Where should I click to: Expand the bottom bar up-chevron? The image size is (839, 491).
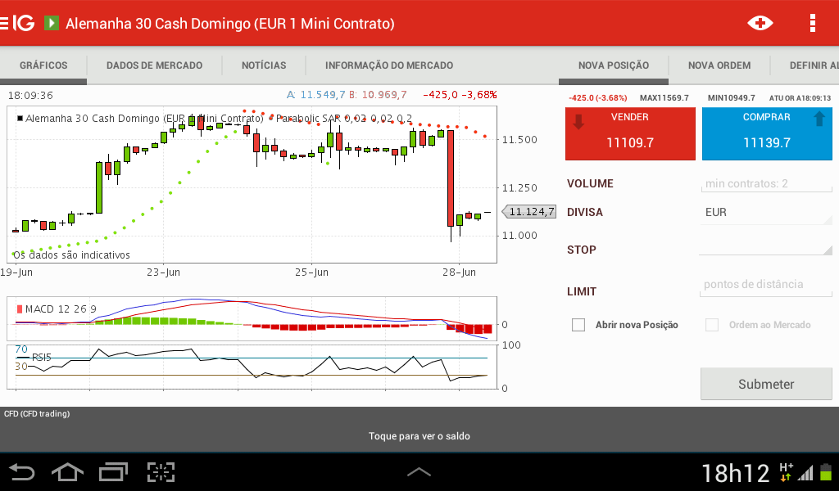419,471
